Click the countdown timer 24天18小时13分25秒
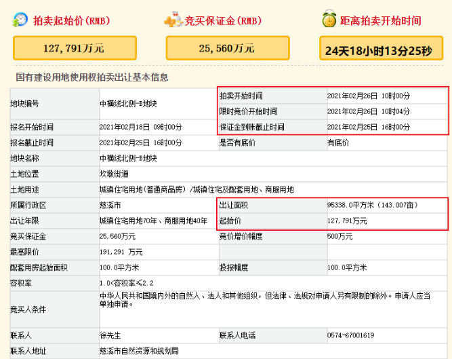Viewport: 452px width, 359px height. tap(382, 49)
